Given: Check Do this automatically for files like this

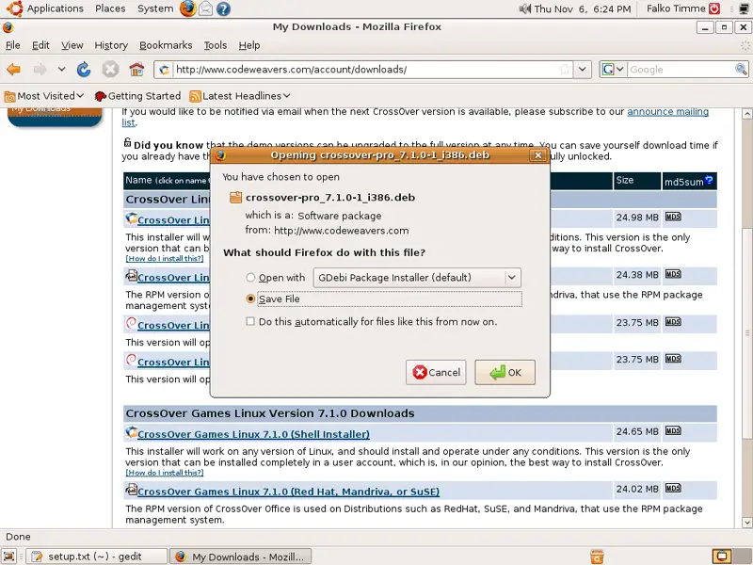Looking at the screenshot, I should (x=250, y=321).
